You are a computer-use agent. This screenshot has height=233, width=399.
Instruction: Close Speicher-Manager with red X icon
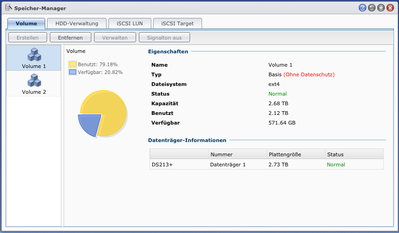point(390,8)
